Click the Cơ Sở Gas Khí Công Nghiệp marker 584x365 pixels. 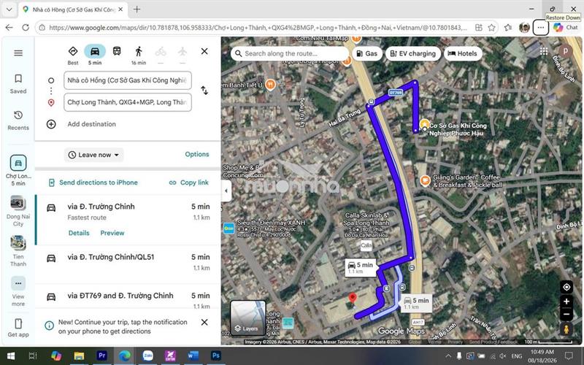[x=425, y=125]
